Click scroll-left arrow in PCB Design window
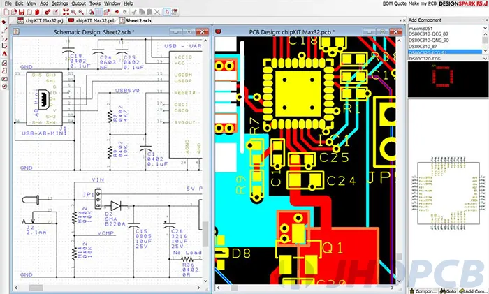 [x=218, y=288]
